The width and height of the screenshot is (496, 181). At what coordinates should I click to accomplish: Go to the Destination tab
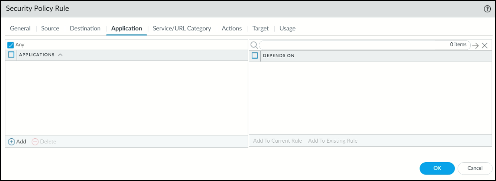[x=85, y=28]
